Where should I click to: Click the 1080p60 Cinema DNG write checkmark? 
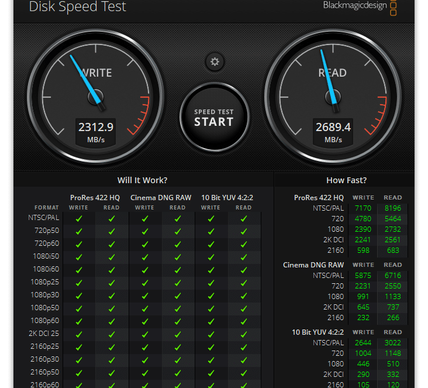pos(145,322)
